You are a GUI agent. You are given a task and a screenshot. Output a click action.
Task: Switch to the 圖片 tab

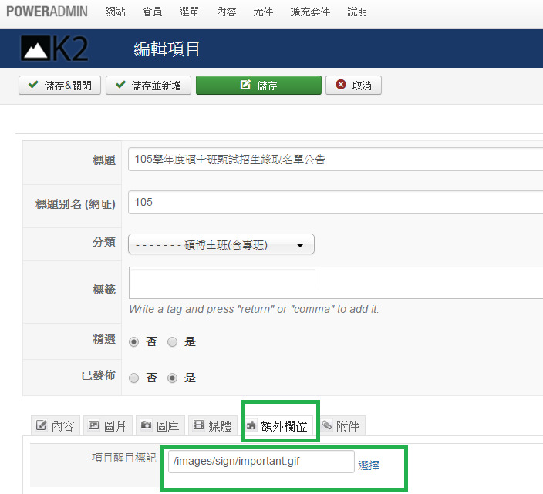108,425
